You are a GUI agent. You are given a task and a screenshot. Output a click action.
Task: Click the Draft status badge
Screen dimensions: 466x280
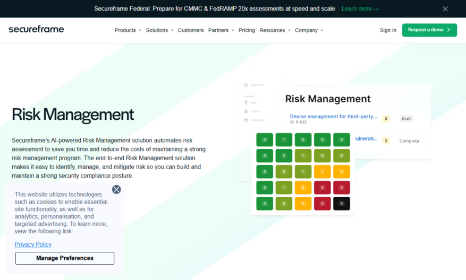pyautogui.click(x=406, y=119)
